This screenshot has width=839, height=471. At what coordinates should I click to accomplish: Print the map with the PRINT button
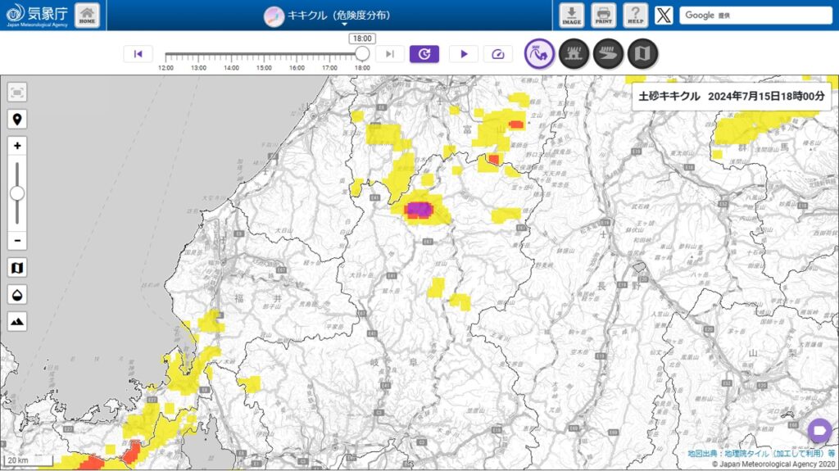pyautogui.click(x=604, y=15)
